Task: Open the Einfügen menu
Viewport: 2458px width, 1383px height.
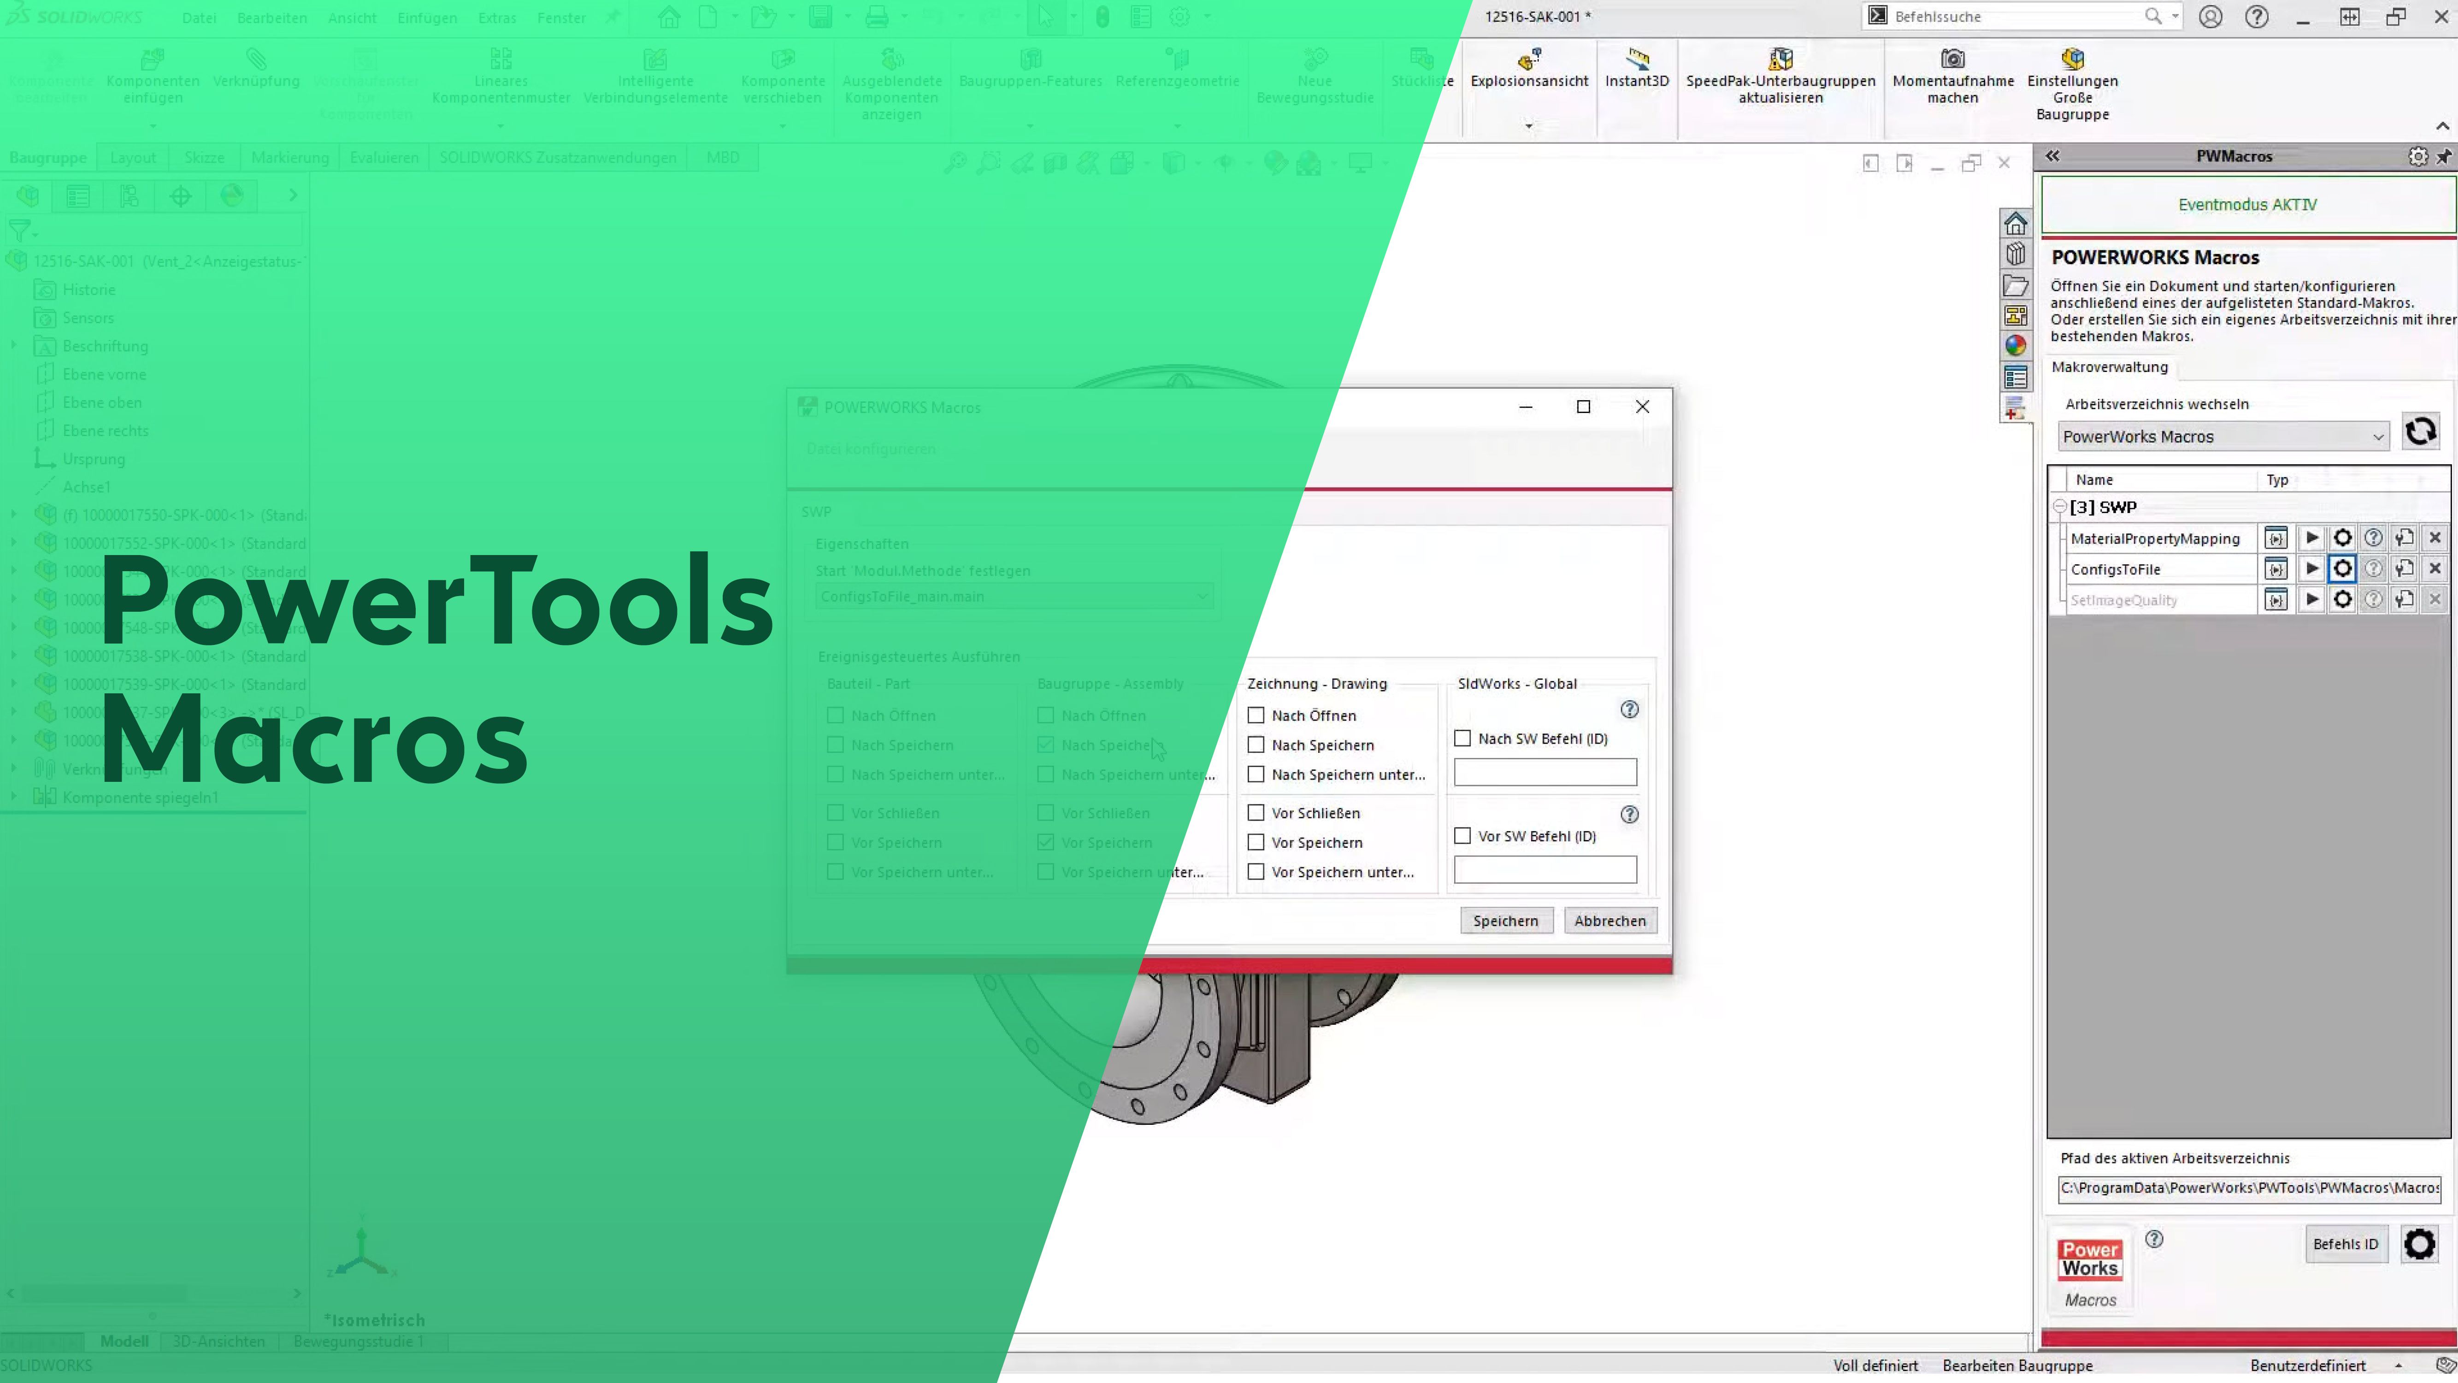Action: coord(426,17)
